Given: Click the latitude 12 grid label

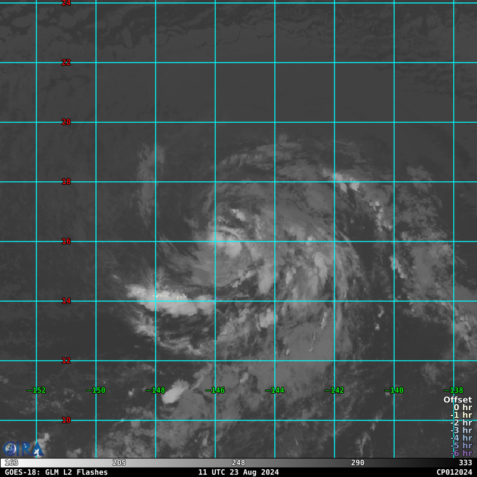Looking at the screenshot, I should (66, 361).
